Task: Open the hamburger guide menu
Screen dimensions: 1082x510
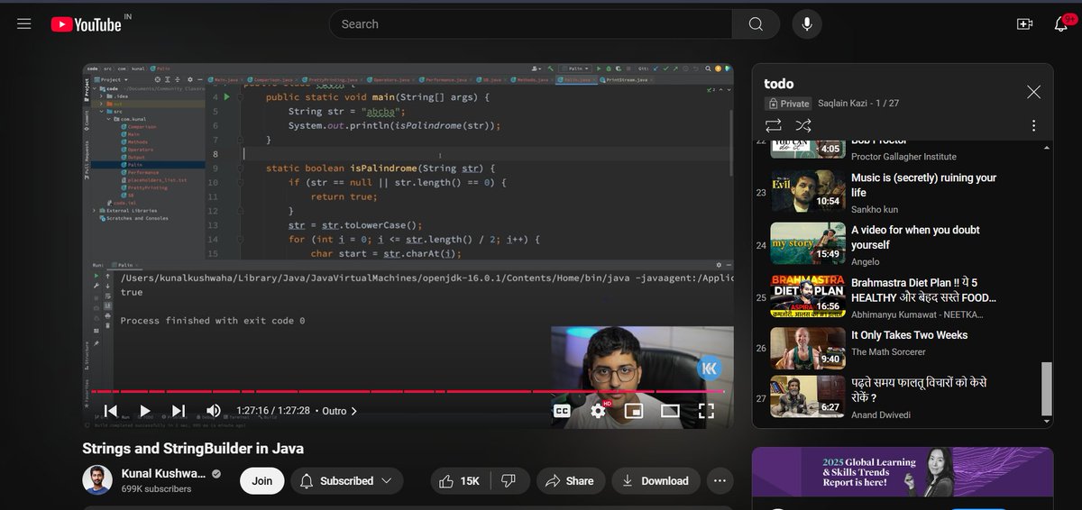Action: (24, 24)
